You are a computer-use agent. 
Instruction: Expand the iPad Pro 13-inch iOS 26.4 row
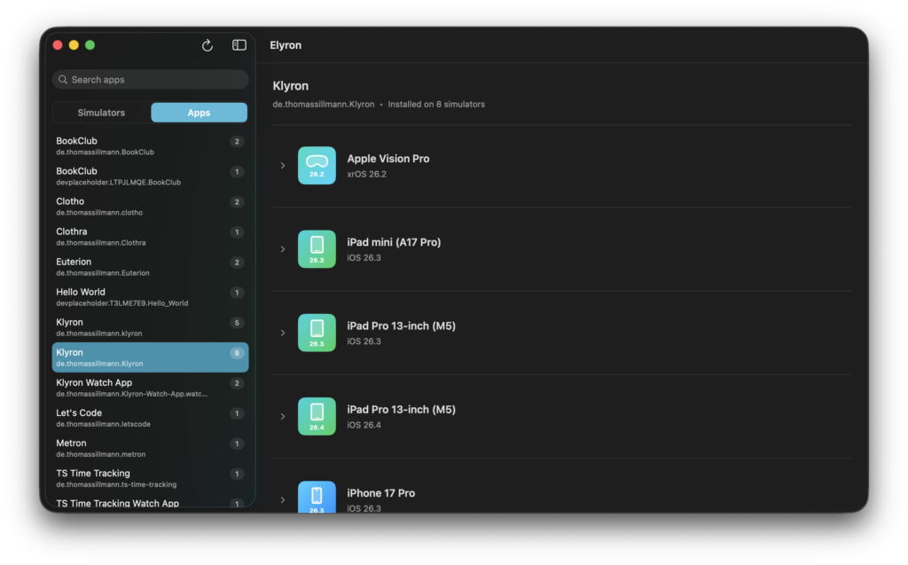point(283,416)
